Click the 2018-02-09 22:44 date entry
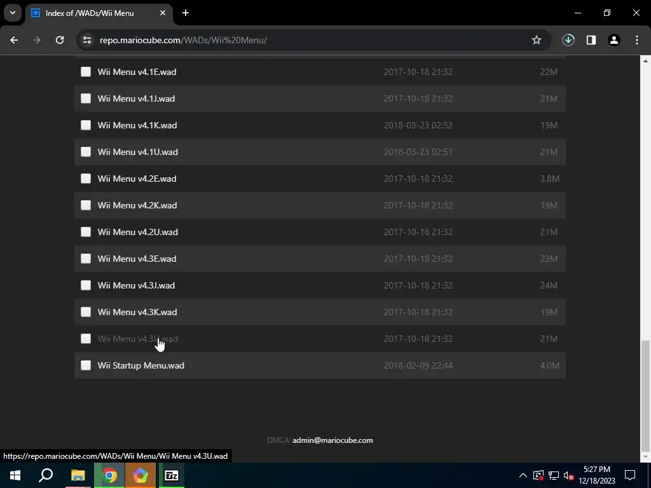The height and width of the screenshot is (488, 651). click(x=418, y=365)
